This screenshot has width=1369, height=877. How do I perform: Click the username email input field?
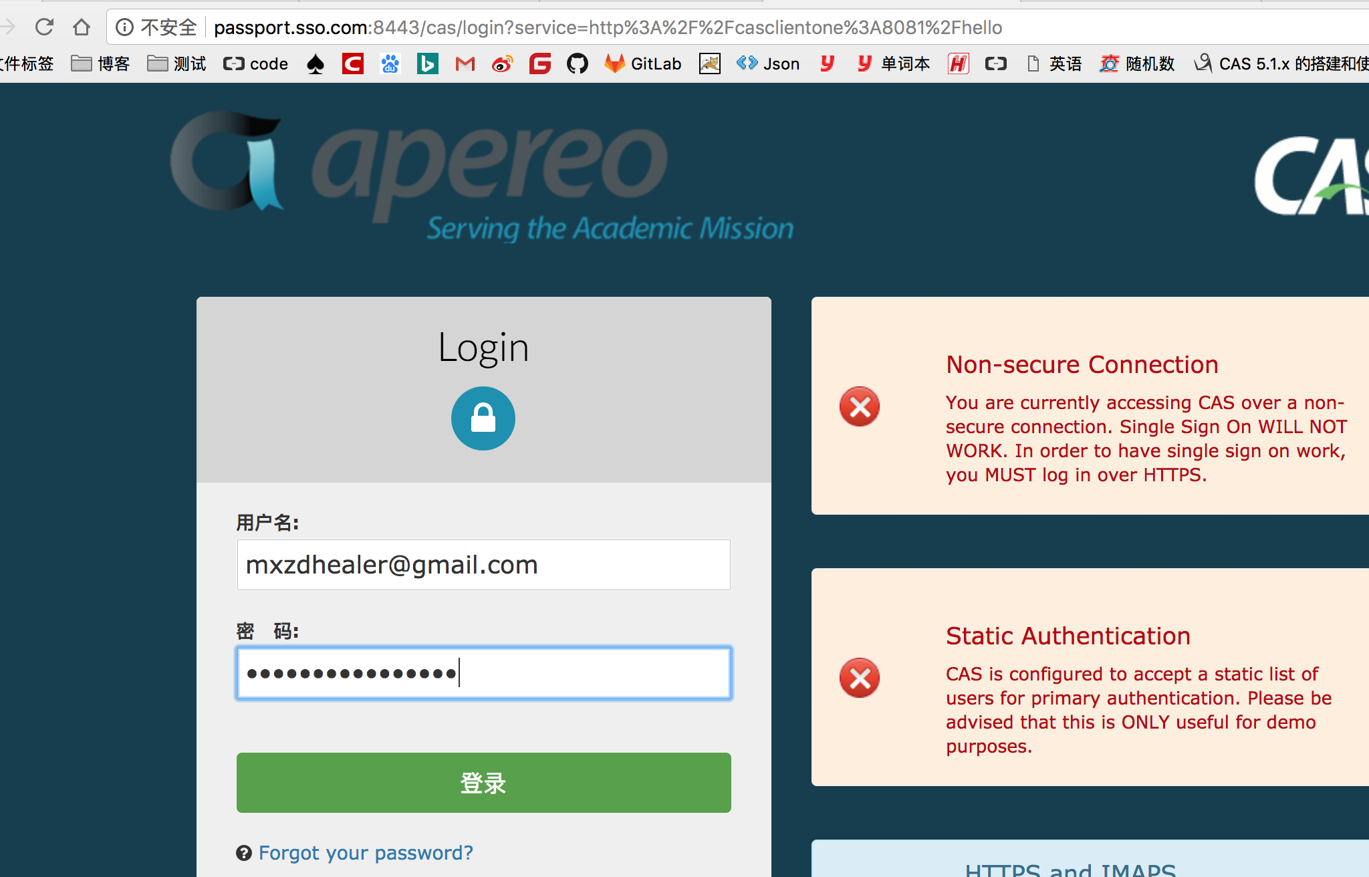(483, 565)
